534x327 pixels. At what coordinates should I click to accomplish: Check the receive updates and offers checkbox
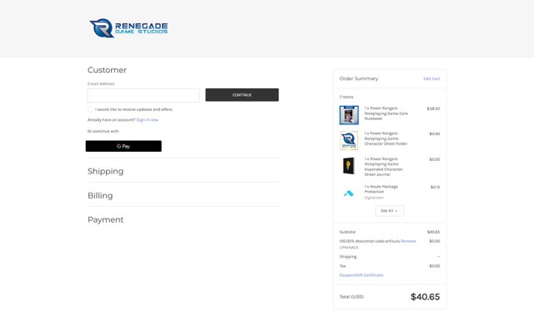tap(90, 109)
